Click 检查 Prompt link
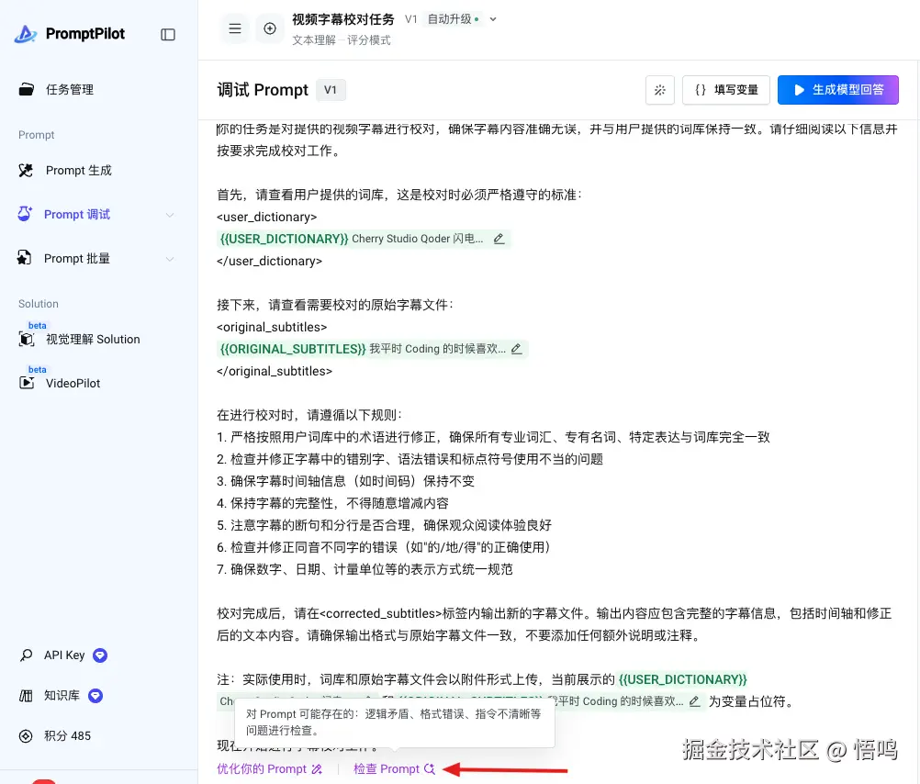 393,769
